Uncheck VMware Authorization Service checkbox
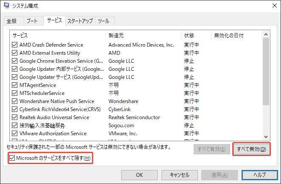281x184 pixels. pyautogui.click(x=14, y=134)
